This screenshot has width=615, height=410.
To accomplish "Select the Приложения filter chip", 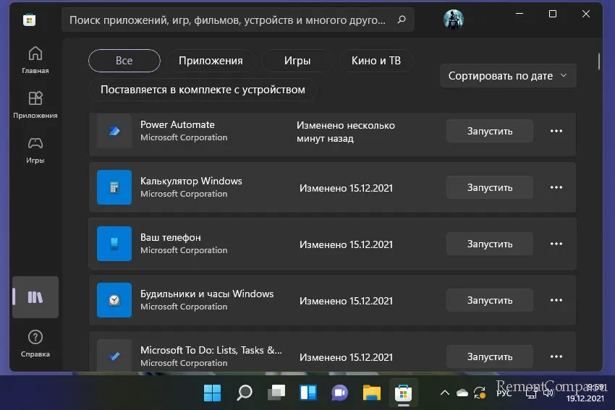I will [x=210, y=61].
